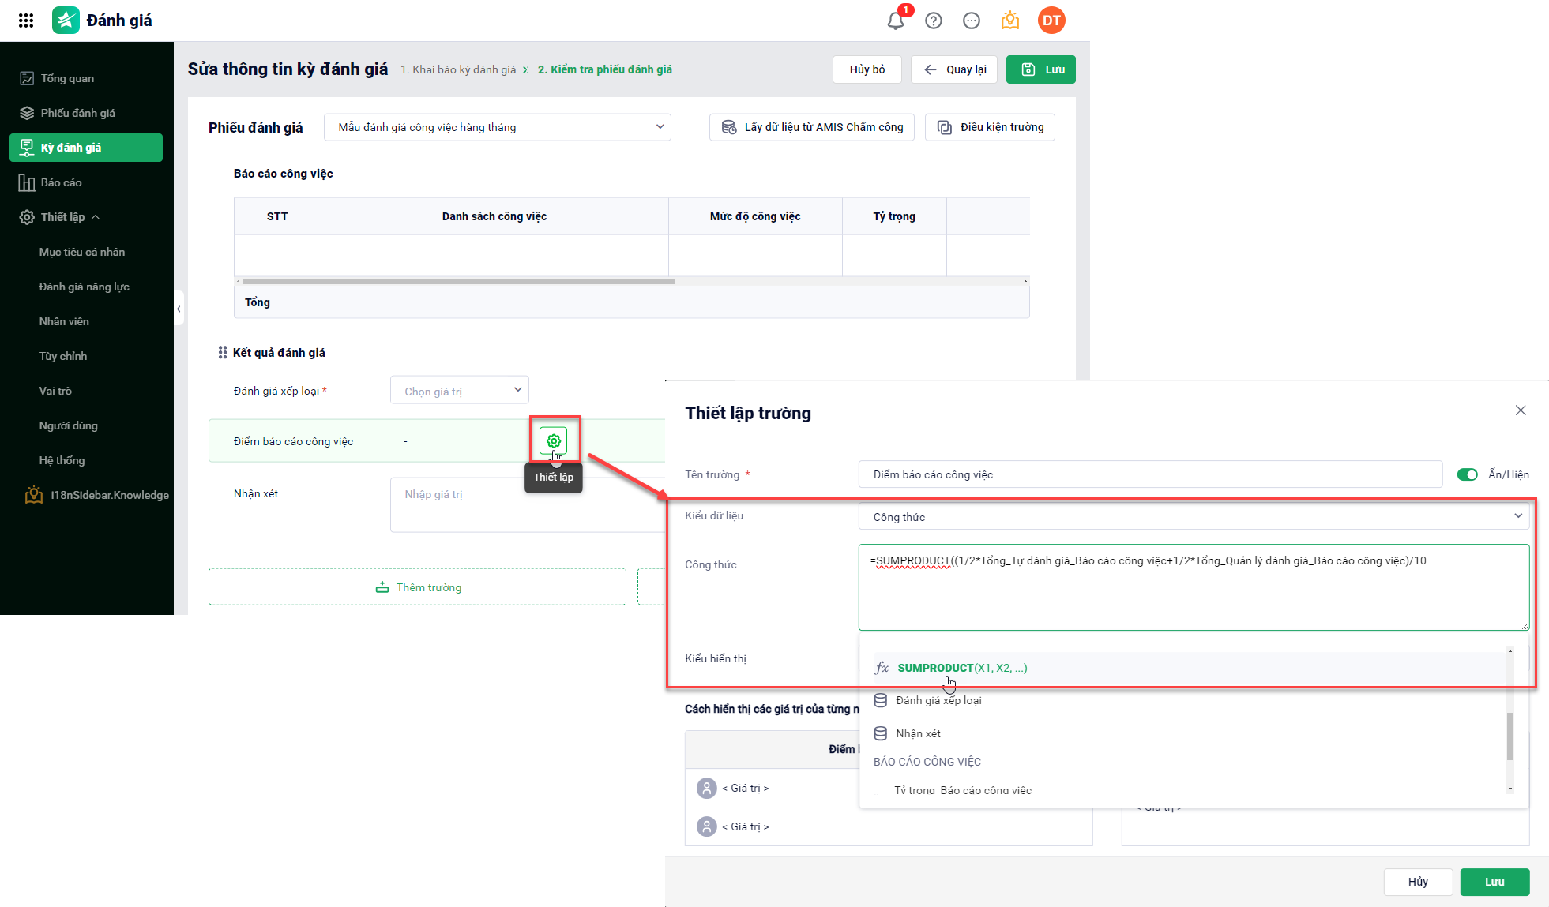
Task: Click the Thiết lập gear sidebar icon
Action: 27,217
